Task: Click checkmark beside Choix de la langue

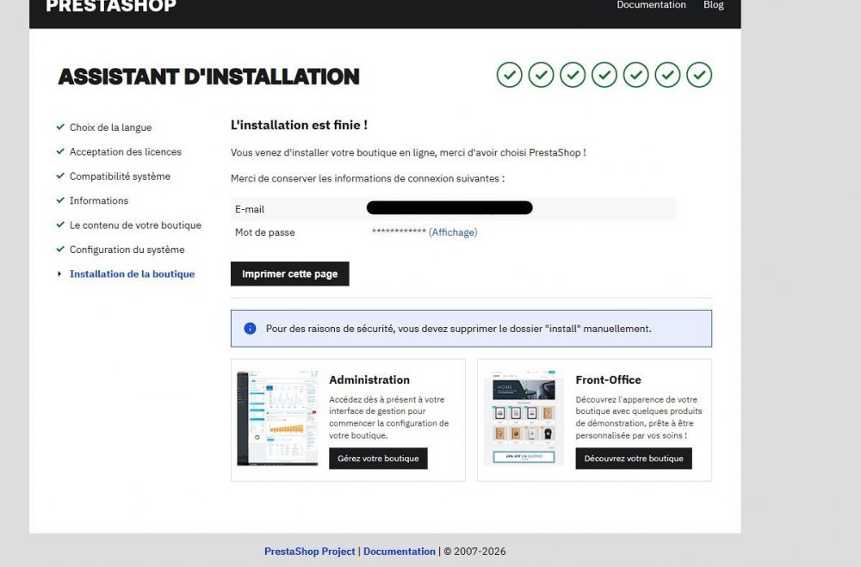Action: [60, 126]
